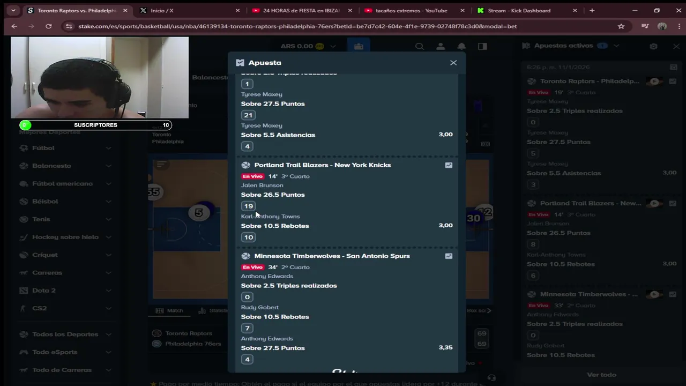Open stats chart for Minnesota Timberwolves bet in modal
Viewport: 686px width, 386px height.
(x=449, y=256)
